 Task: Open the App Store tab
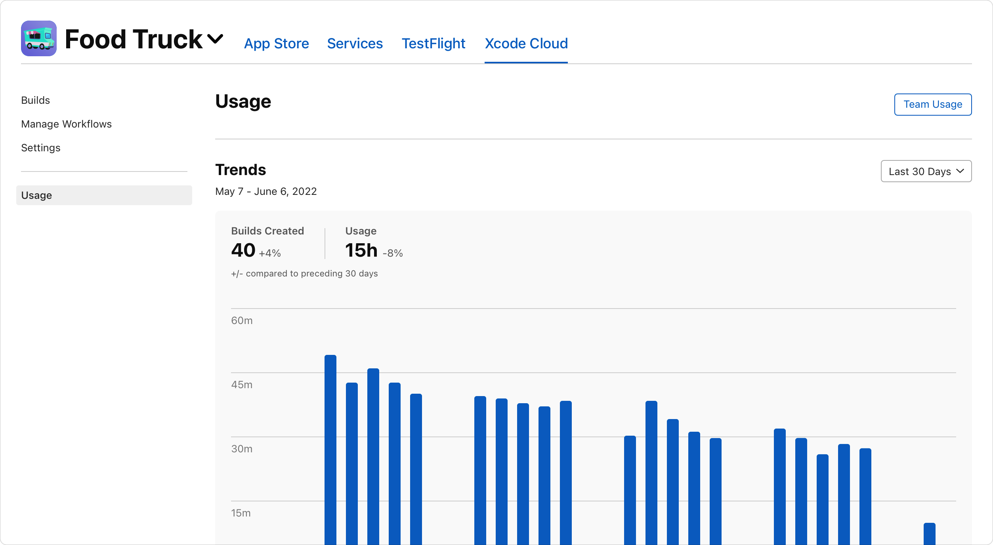click(276, 44)
